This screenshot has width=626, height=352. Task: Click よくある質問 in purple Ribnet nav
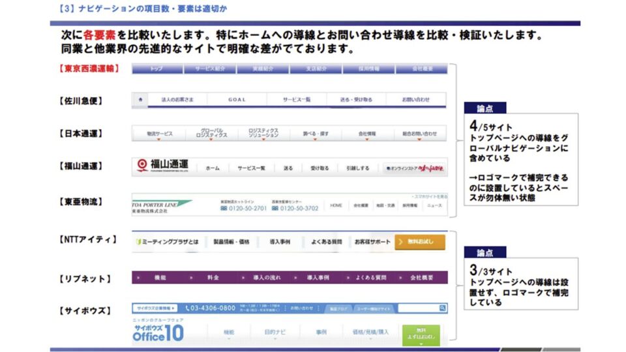pyautogui.click(x=371, y=278)
